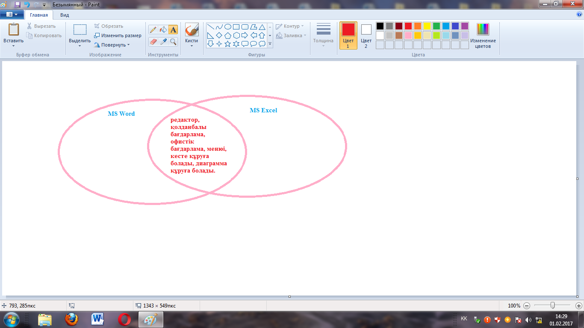The image size is (584, 328).
Task: Pick the purple color swatch
Action: tap(465, 26)
